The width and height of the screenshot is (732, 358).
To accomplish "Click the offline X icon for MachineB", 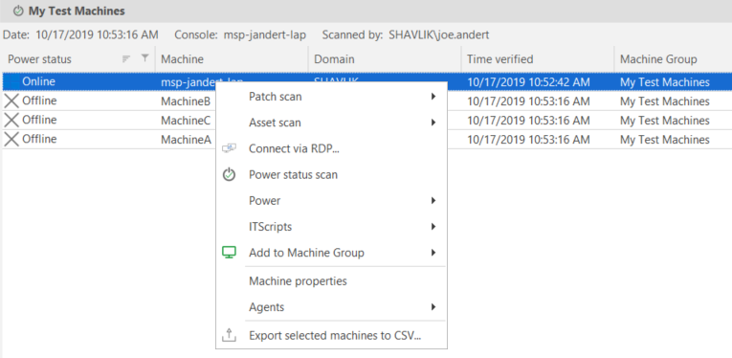I will click(x=11, y=101).
